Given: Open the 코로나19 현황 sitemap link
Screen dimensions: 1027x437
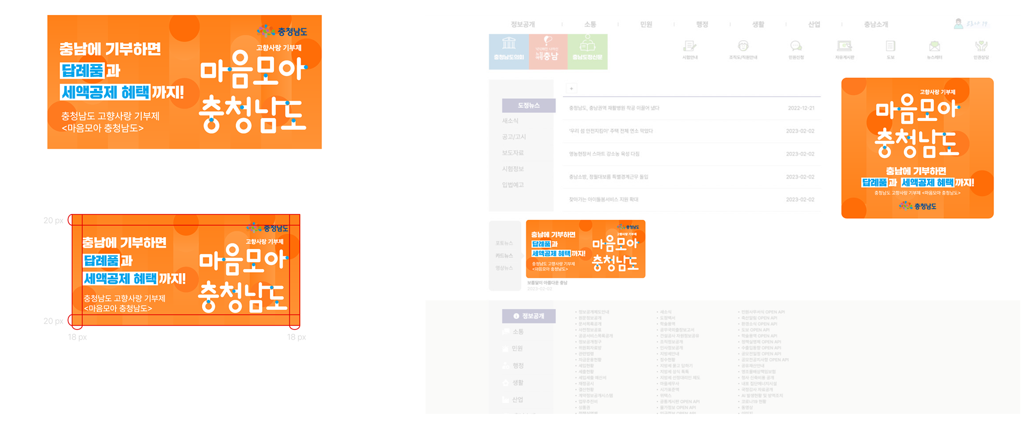Looking at the screenshot, I should [x=754, y=401].
